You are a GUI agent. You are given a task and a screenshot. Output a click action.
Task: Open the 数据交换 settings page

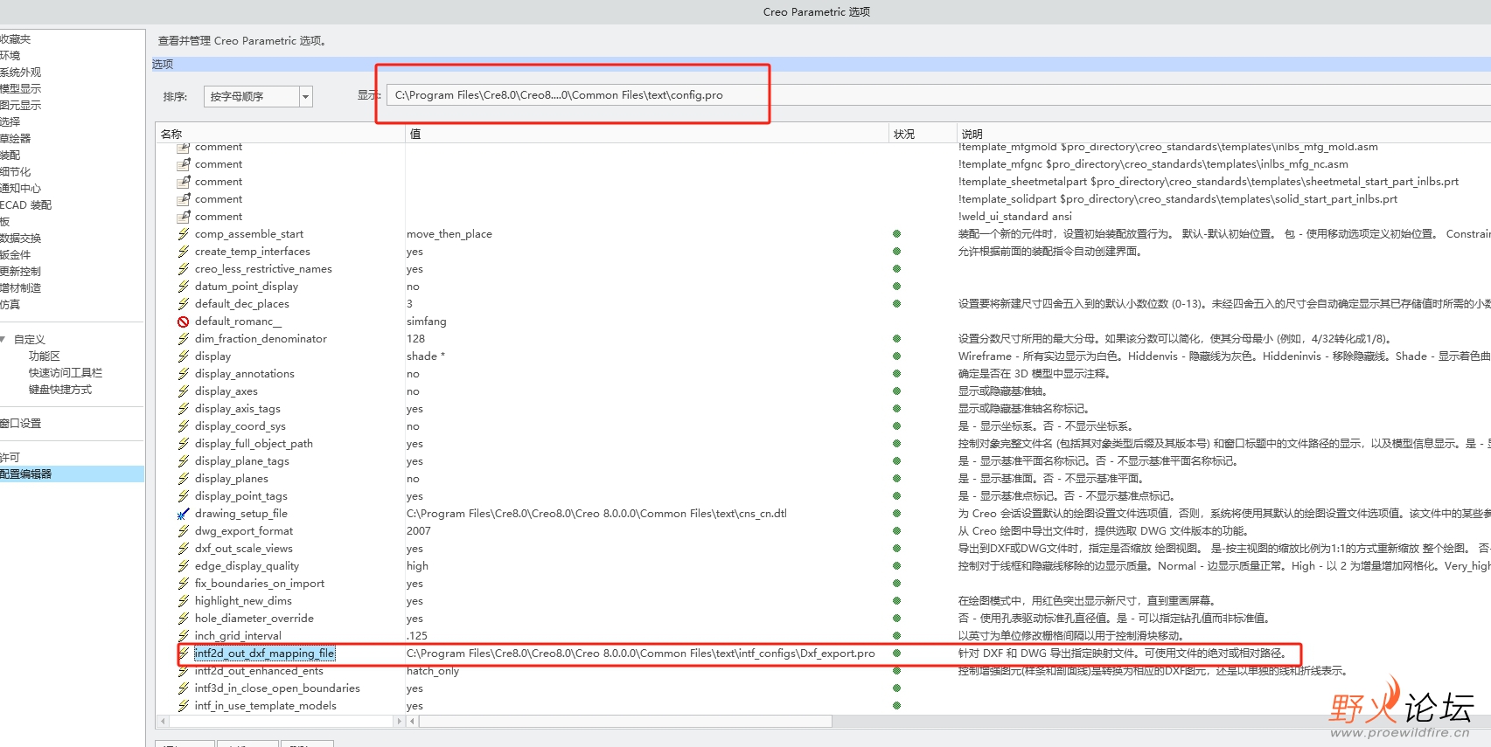click(20, 239)
